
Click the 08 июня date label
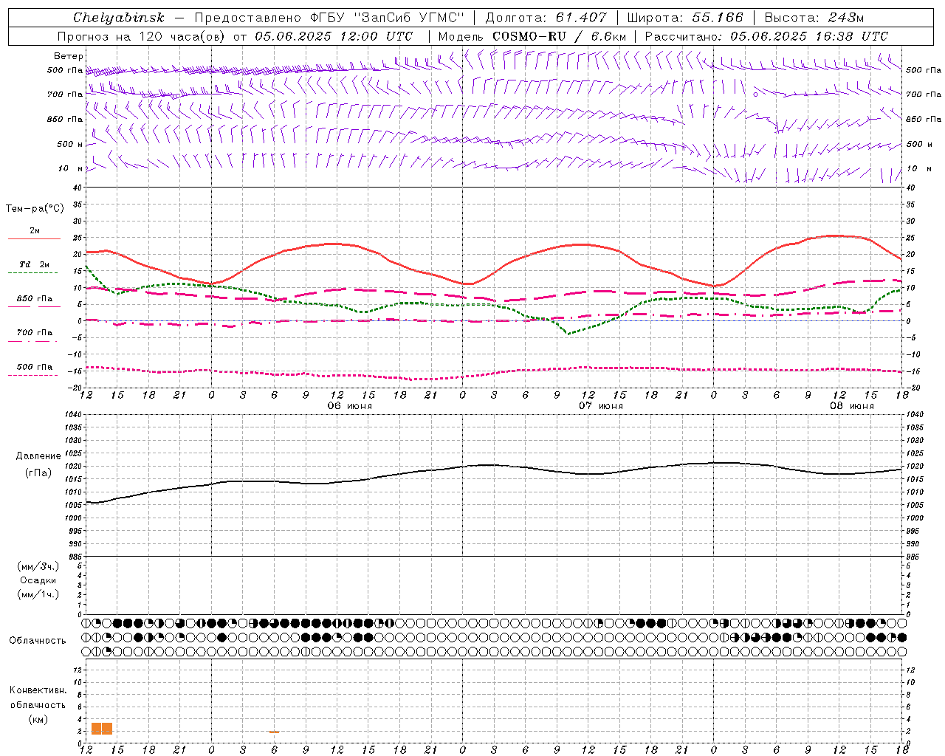(851, 406)
